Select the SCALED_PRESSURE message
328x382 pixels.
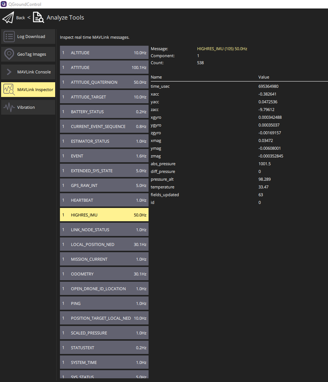point(104,333)
